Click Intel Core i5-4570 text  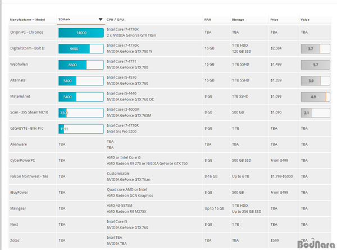coord(121,78)
